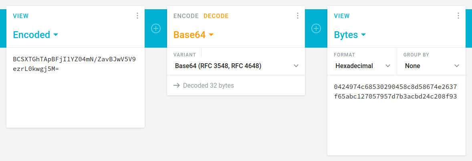This screenshot has width=472, height=161.
Task: Click the VARIANT field label
Action: (x=184, y=54)
